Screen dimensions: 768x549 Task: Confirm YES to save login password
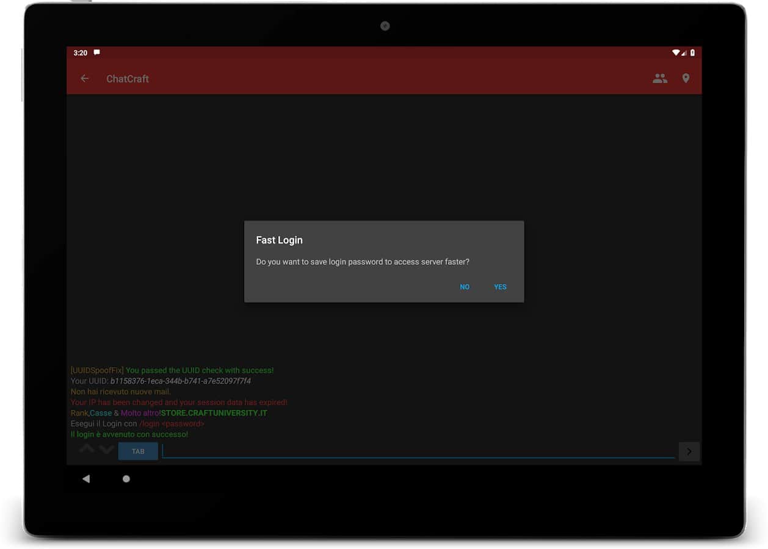tap(500, 287)
